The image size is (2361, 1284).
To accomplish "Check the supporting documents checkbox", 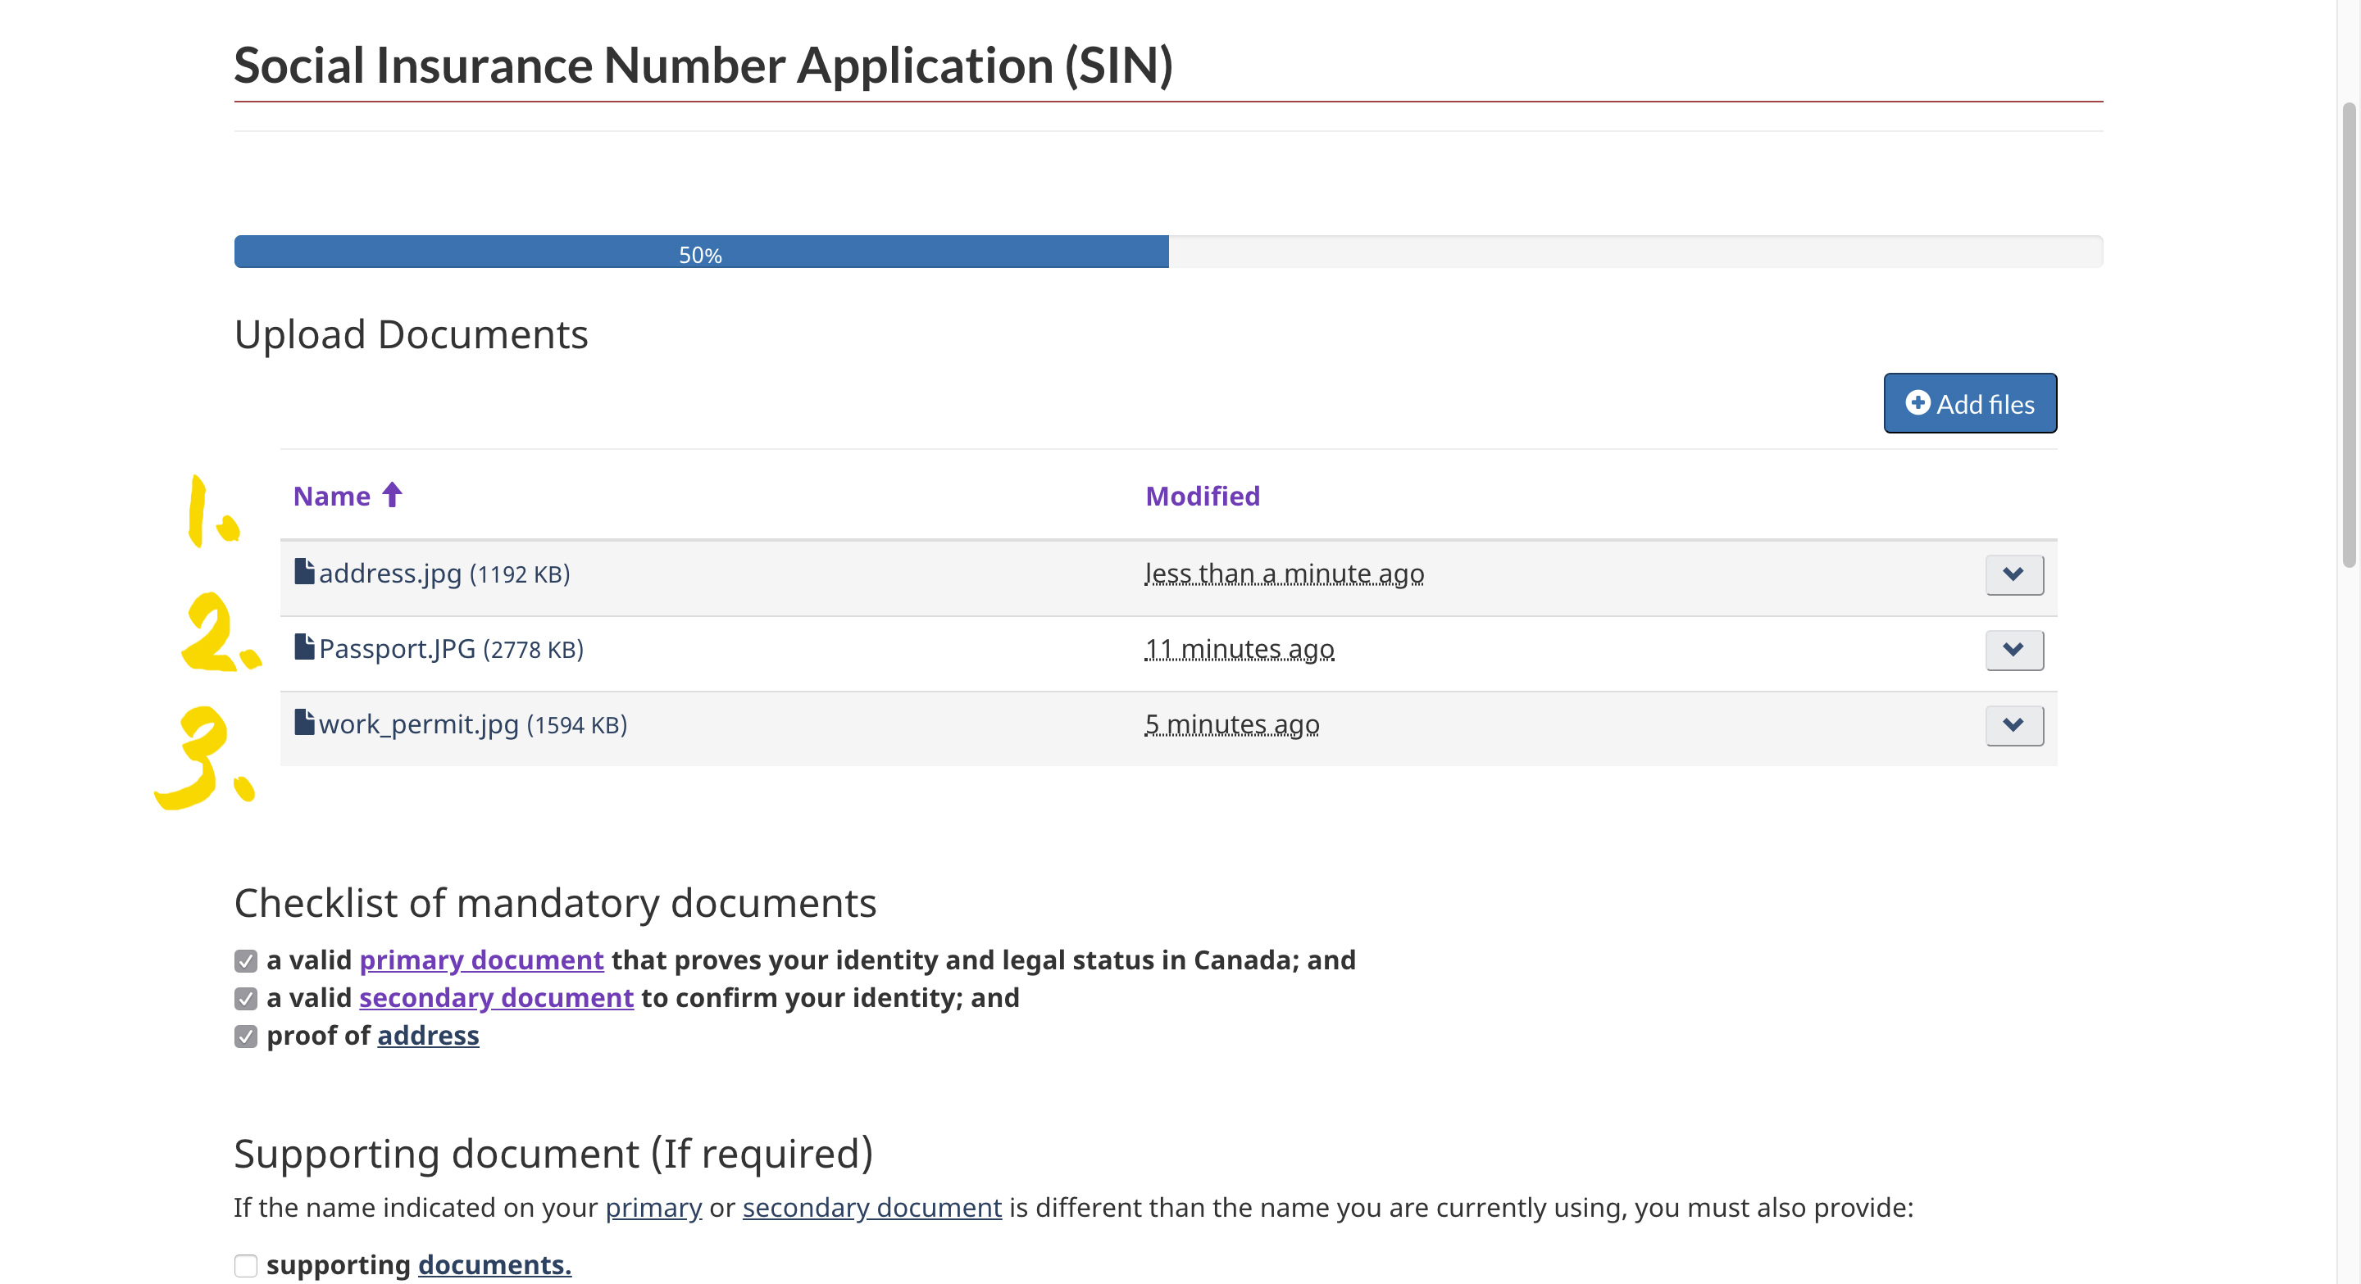I will coord(246,1265).
